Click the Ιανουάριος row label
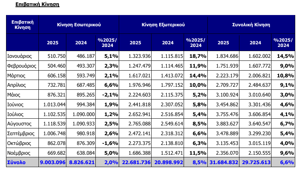 (20, 56)
